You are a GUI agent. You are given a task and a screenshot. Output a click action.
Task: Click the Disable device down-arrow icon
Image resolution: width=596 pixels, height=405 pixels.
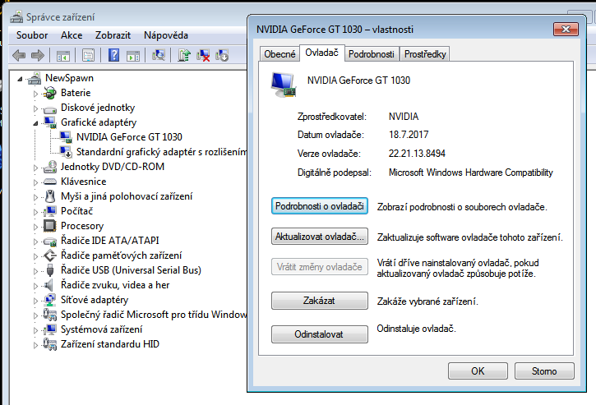(222, 56)
